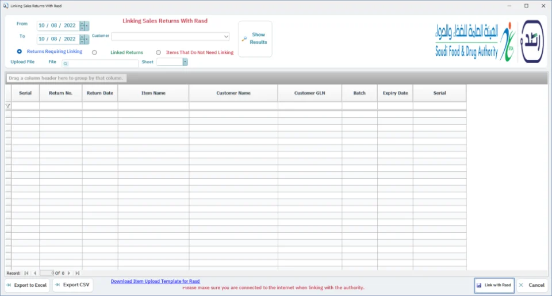The image size is (552, 296).
Task: Select Returns Requiring Linking radio button
Action: point(20,51)
